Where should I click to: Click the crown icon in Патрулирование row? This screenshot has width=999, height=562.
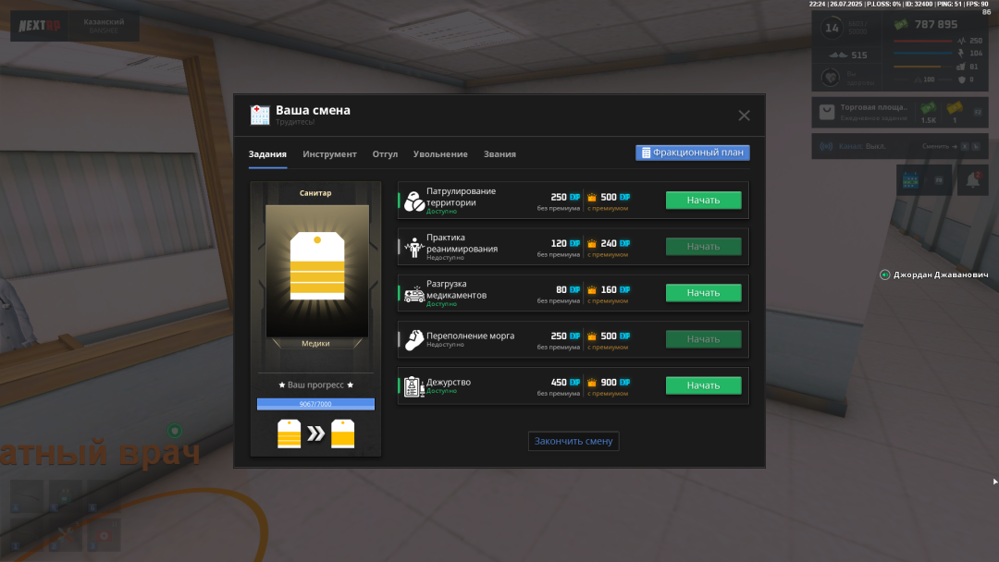(592, 197)
